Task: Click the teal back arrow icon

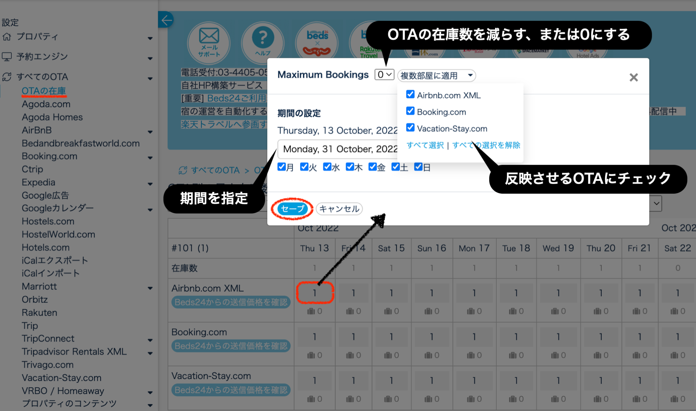Action: pos(166,20)
